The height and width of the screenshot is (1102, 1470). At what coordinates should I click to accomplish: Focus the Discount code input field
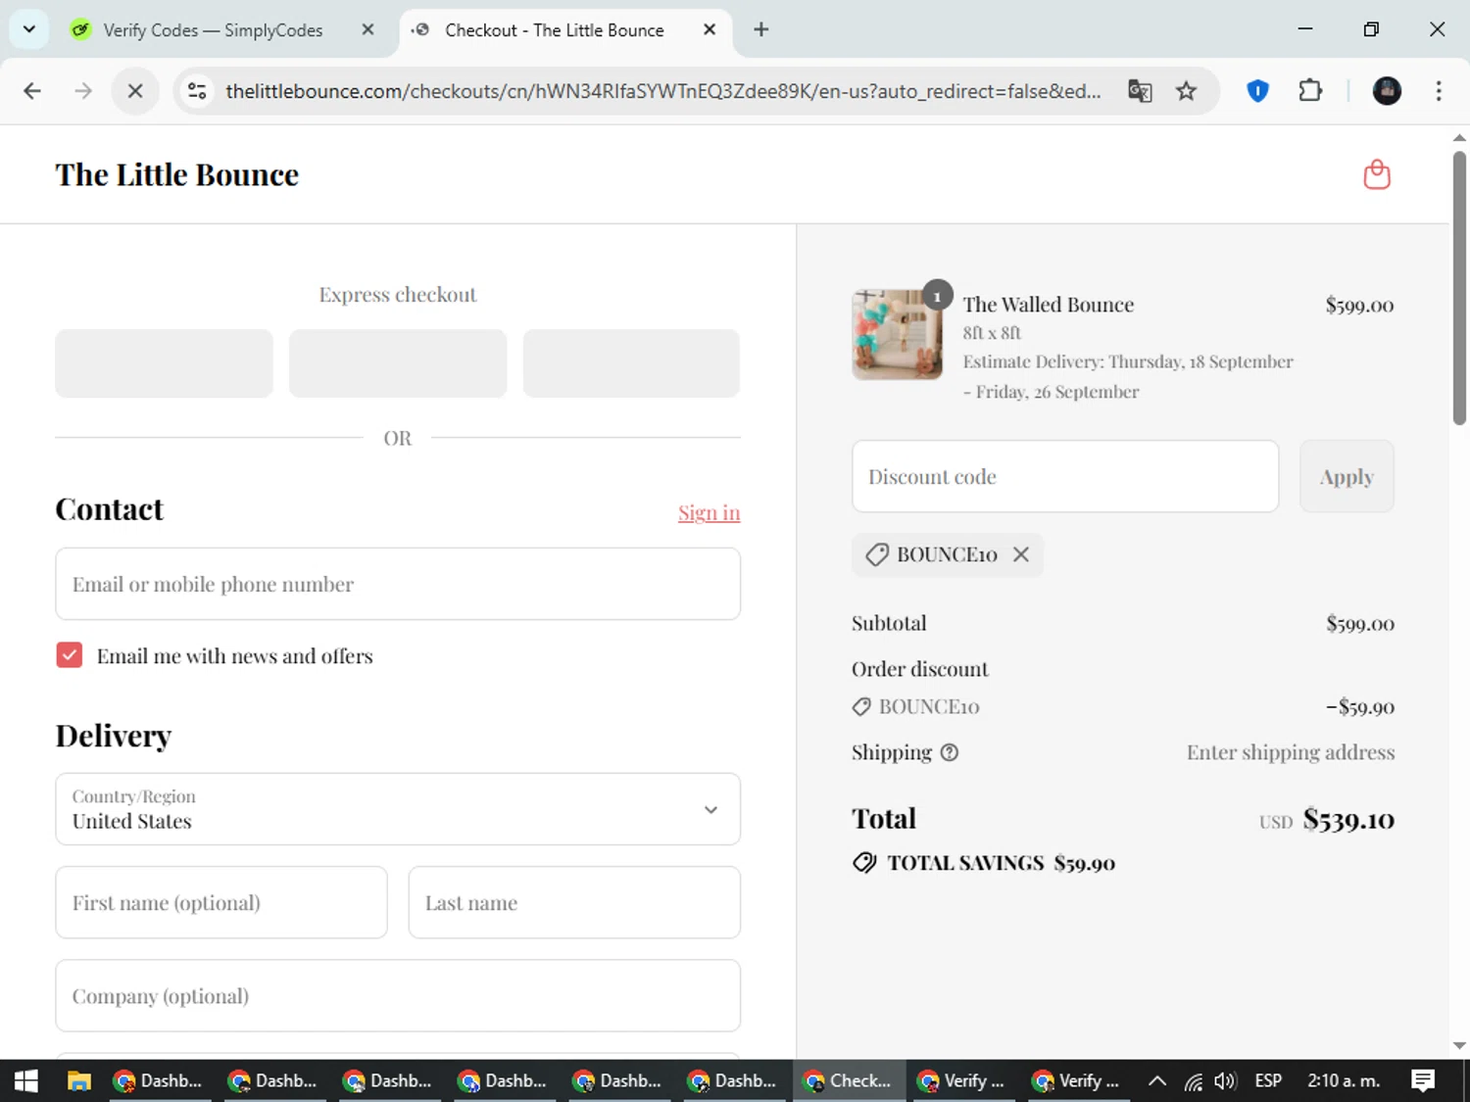click(1065, 476)
